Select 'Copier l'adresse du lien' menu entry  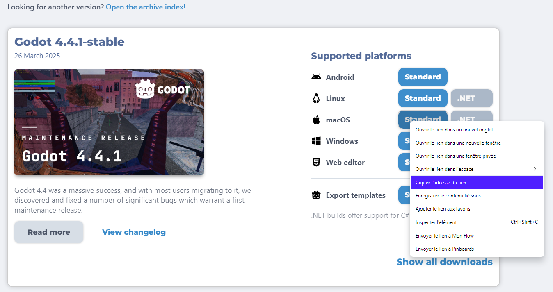point(477,182)
